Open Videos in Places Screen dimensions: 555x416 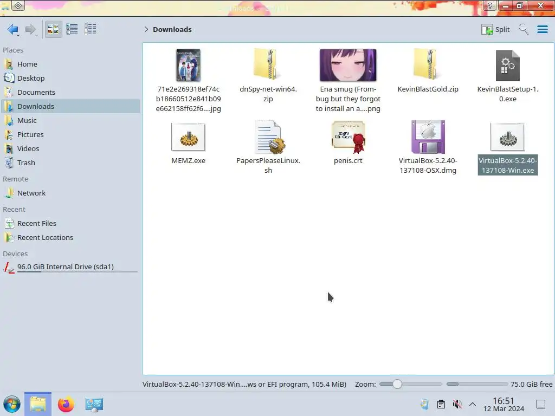pyautogui.click(x=70, y=149)
